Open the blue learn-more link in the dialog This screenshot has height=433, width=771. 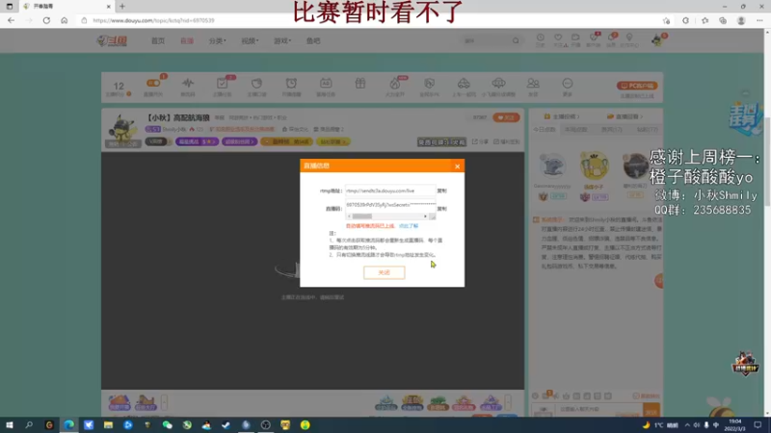[409, 226]
